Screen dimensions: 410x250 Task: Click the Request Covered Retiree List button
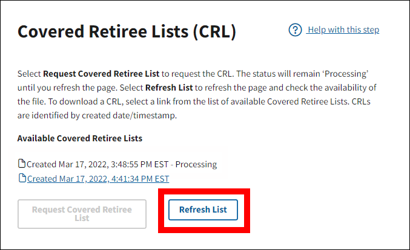(82, 214)
